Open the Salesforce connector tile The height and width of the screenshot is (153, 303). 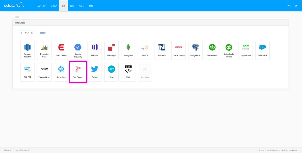263,50
